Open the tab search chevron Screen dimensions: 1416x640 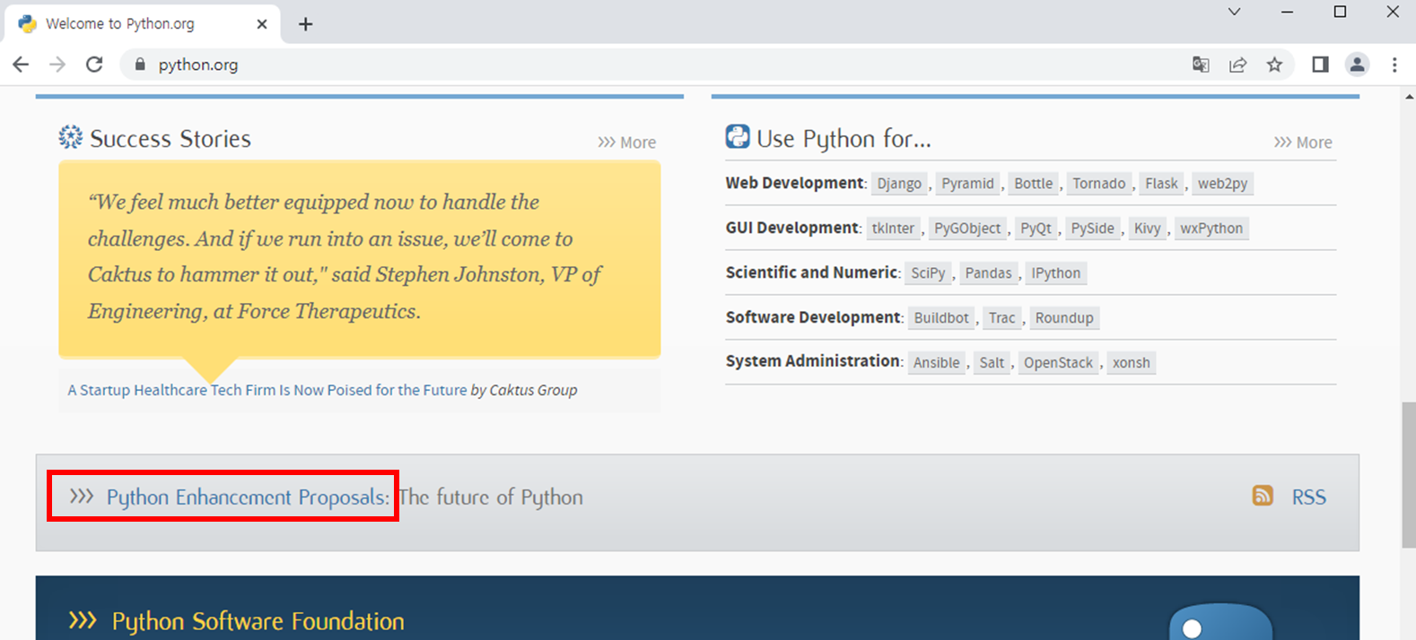[1235, 12]
